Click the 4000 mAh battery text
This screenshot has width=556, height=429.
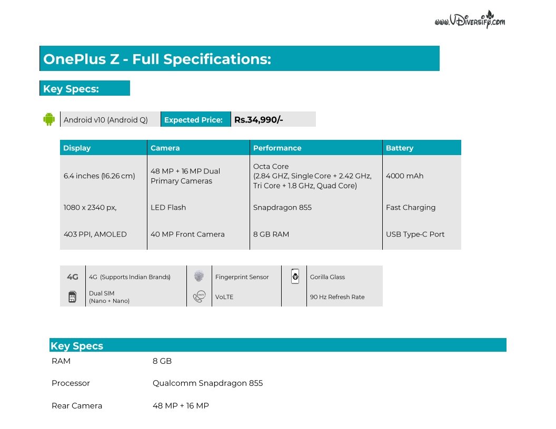click(x=404, y=176)
